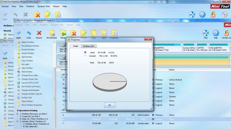The height and width of the screenshot is (129, 231).
Task: Click the purple Used color swatch
Action: tap(85, 52)
